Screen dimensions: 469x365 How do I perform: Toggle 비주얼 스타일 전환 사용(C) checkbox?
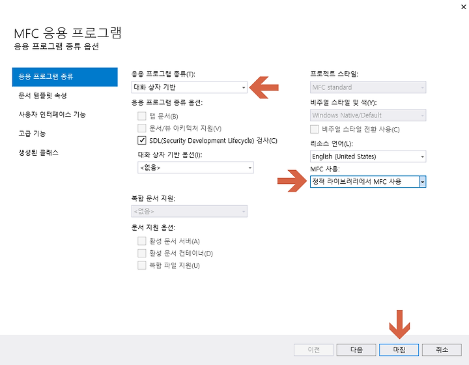click(x=315, y=129)
